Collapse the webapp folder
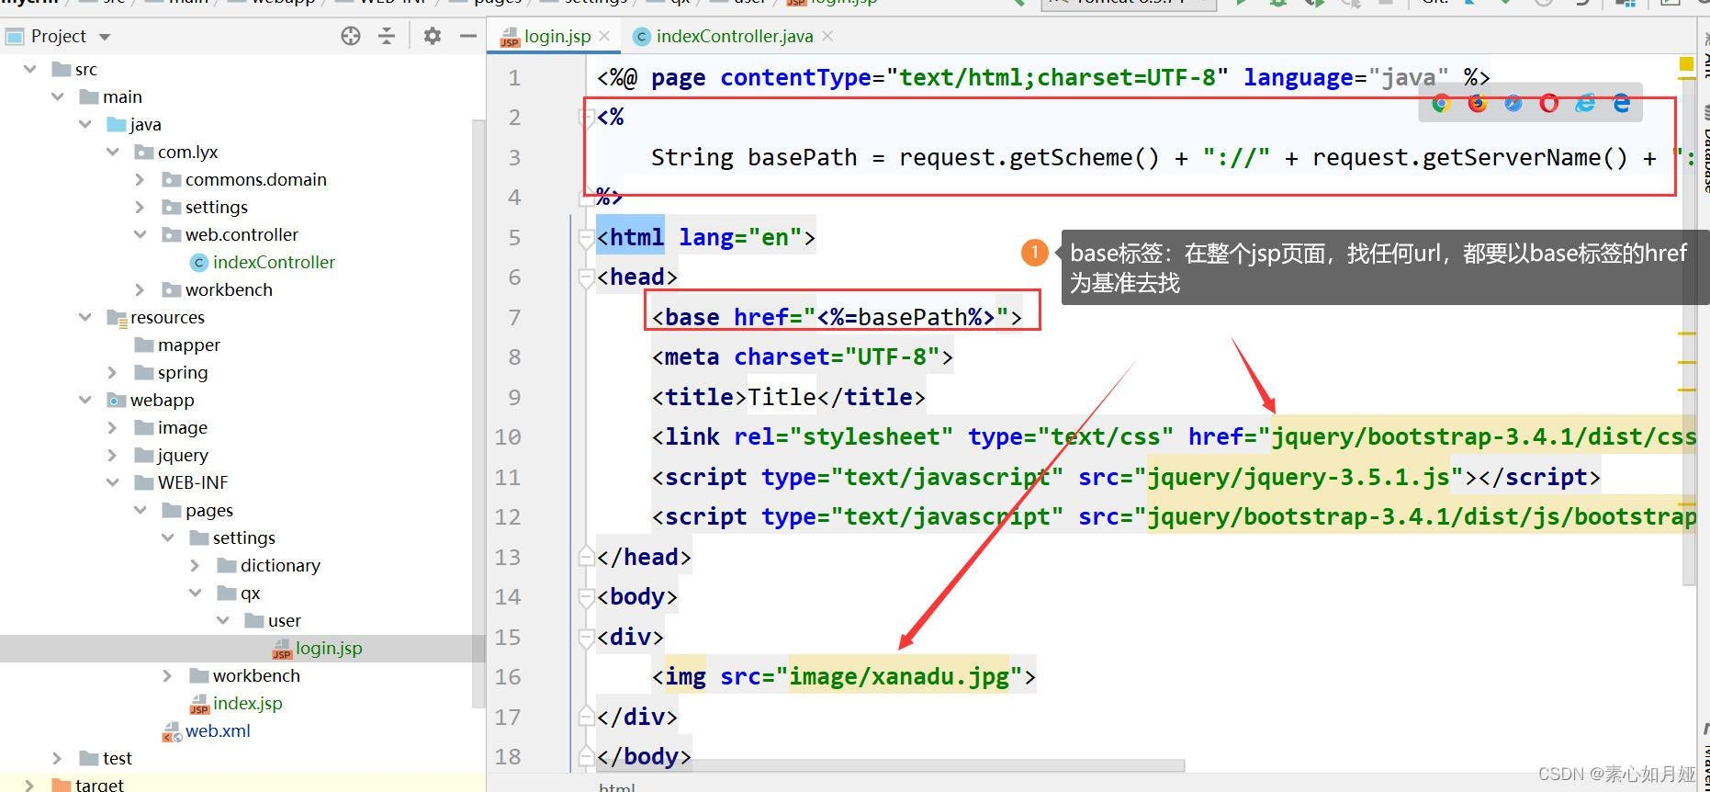The width and height of the screenshot is (1710, 792). tap(85, 400)
